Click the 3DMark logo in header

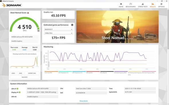[x=12, y=5]
